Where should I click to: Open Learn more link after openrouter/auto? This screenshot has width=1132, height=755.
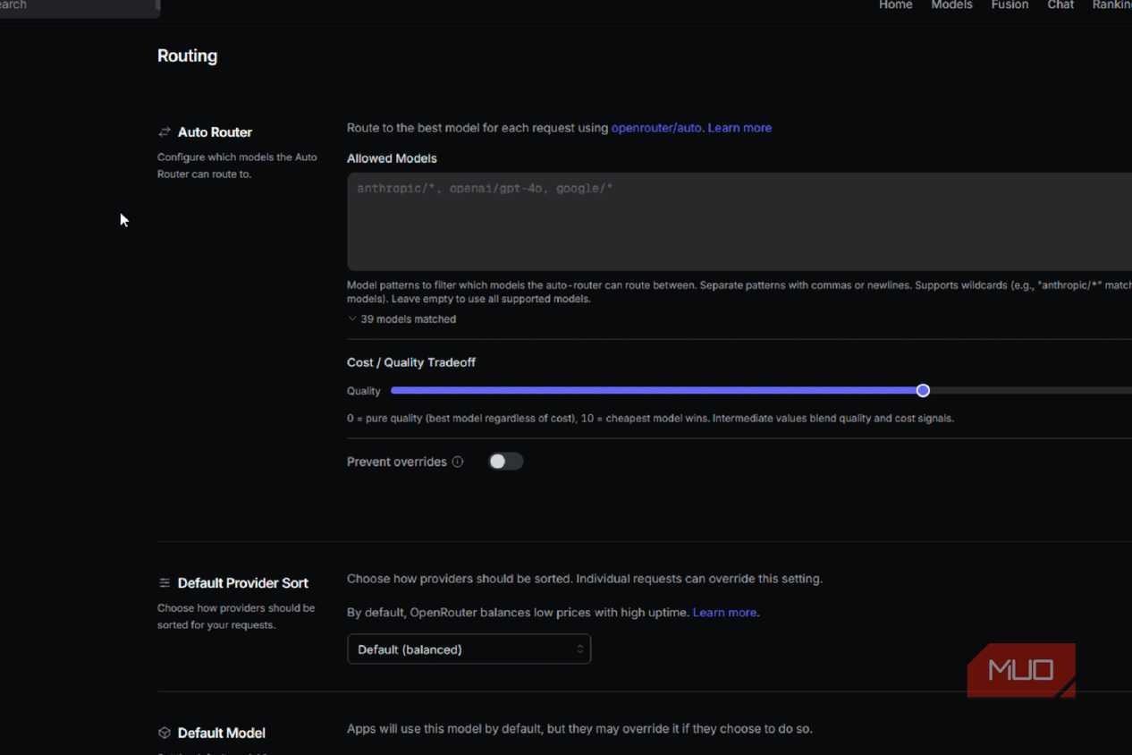click(x=739, y=128)
